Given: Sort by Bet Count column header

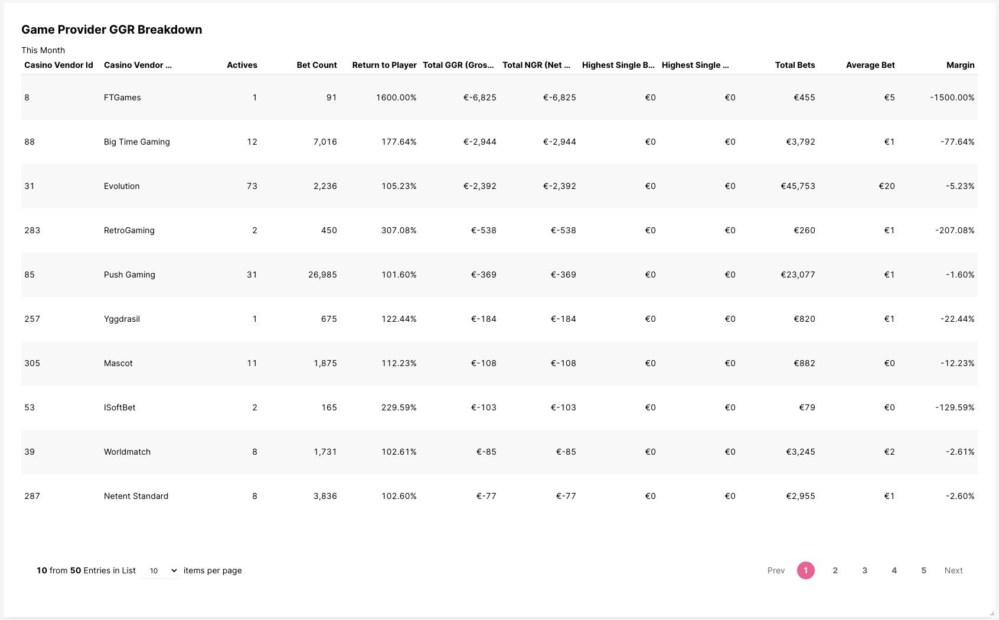Looking at the screenshot, I should [x=316, y=65].
